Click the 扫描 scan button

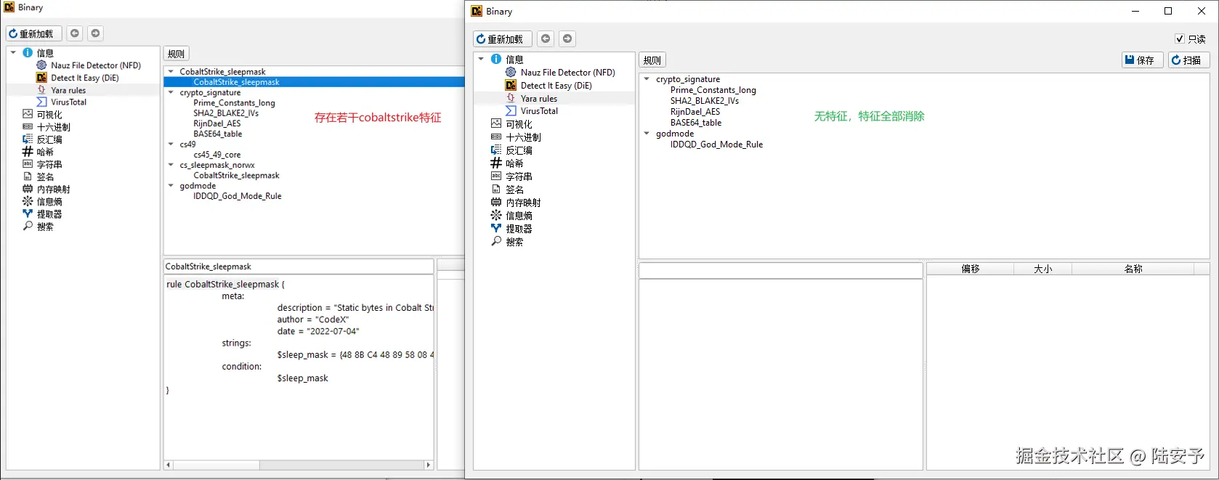click(x=1188, y=60)
